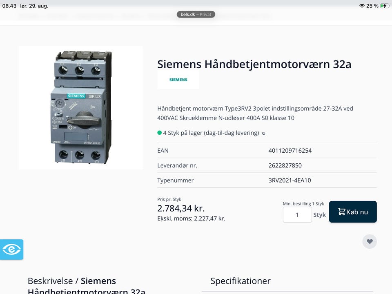Tap the 08.43 clock in status bar
This screenshot has height=294, width=392.
point(9,6)
